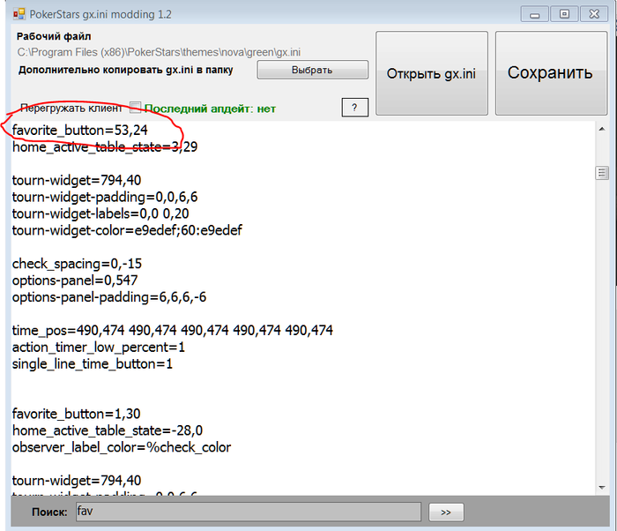The width and height of the screenshot is (617, 531).
Task: Click the vertical scrollbar thumb
Action: 602,173
